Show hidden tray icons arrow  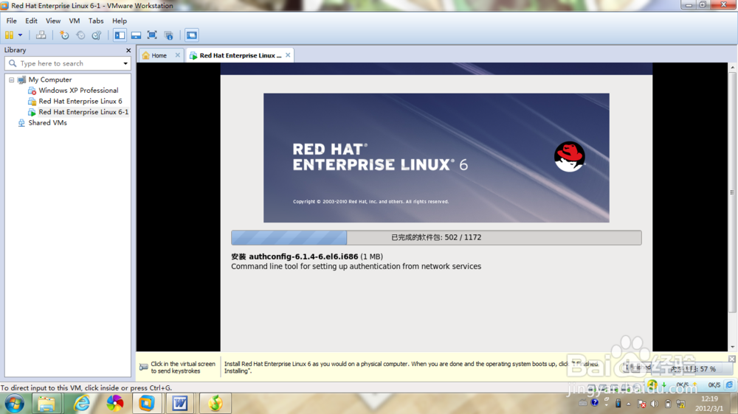pyautogui.click(x=628, y=404)
